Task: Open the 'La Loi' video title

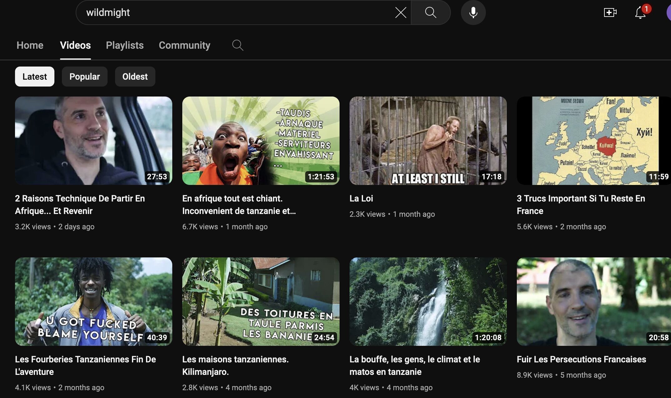Action: pyautogui.click(x=361, y=198)
